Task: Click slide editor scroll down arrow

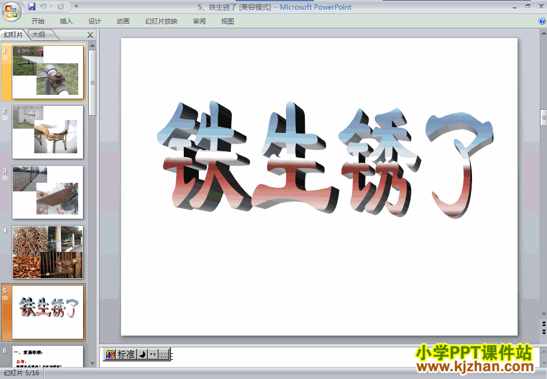Action: 543,314
